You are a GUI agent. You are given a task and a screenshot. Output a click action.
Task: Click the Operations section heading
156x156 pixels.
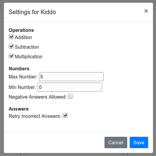[21, 30]
